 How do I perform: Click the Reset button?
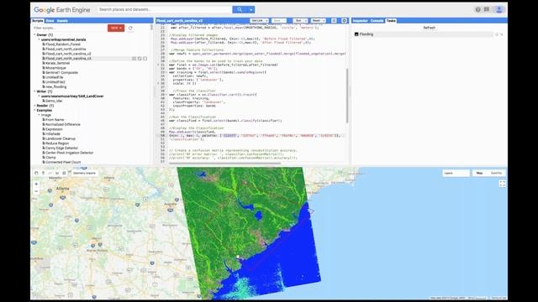point(318,21)
